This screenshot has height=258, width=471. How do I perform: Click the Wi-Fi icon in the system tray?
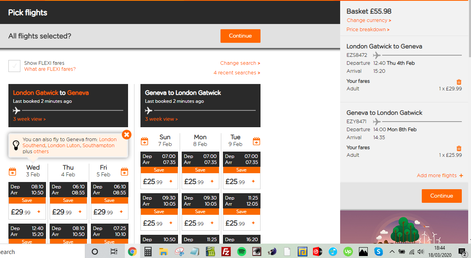[x=411, y=252]
